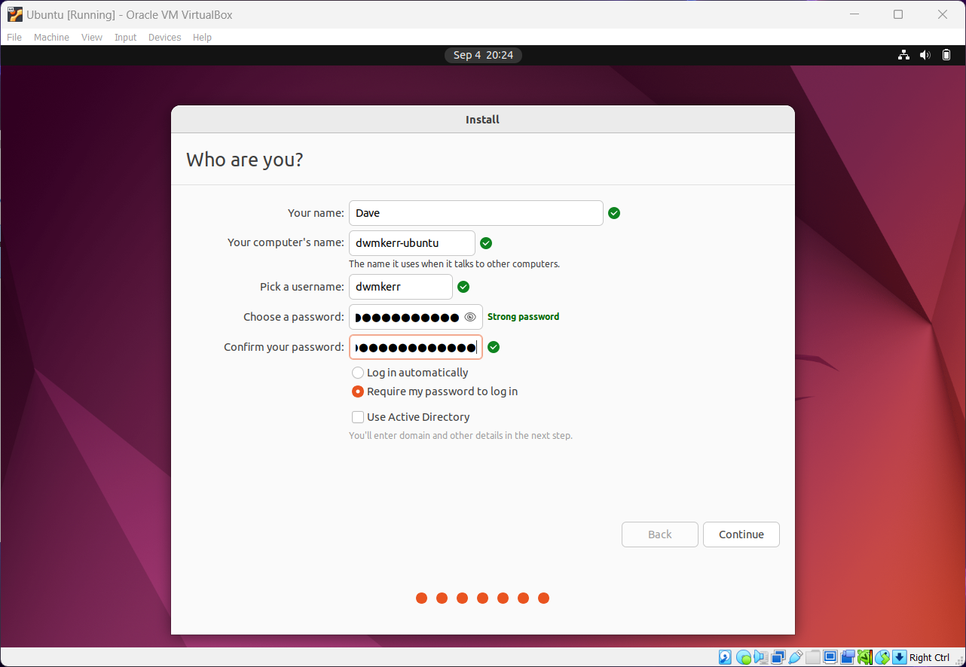Click the video recording status icon

(x=847, y=657)
